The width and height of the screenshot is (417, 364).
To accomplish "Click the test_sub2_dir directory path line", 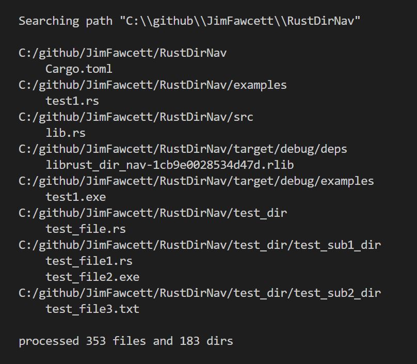I will [x=199, y=293].
